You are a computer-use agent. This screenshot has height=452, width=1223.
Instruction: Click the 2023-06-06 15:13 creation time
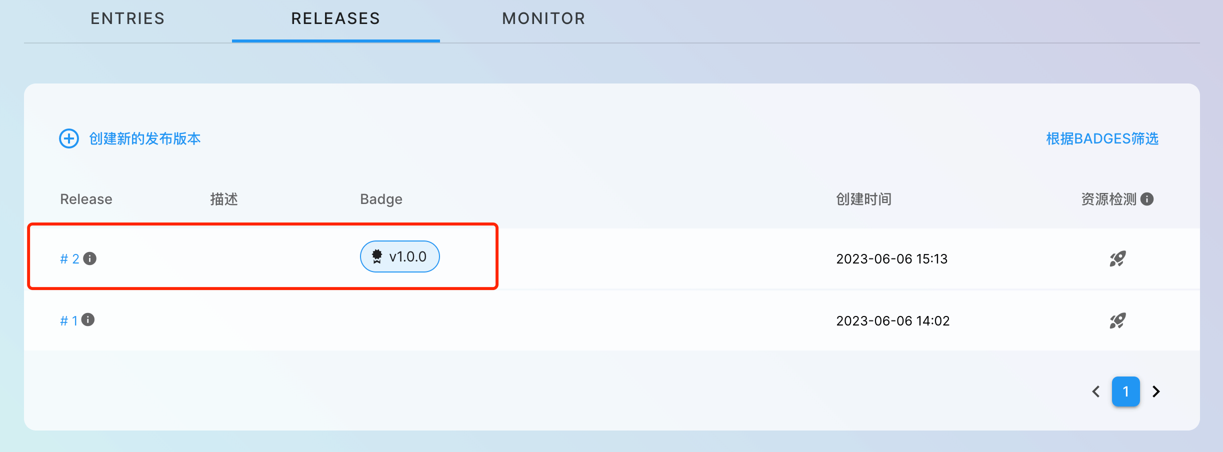tap(891, 259)
